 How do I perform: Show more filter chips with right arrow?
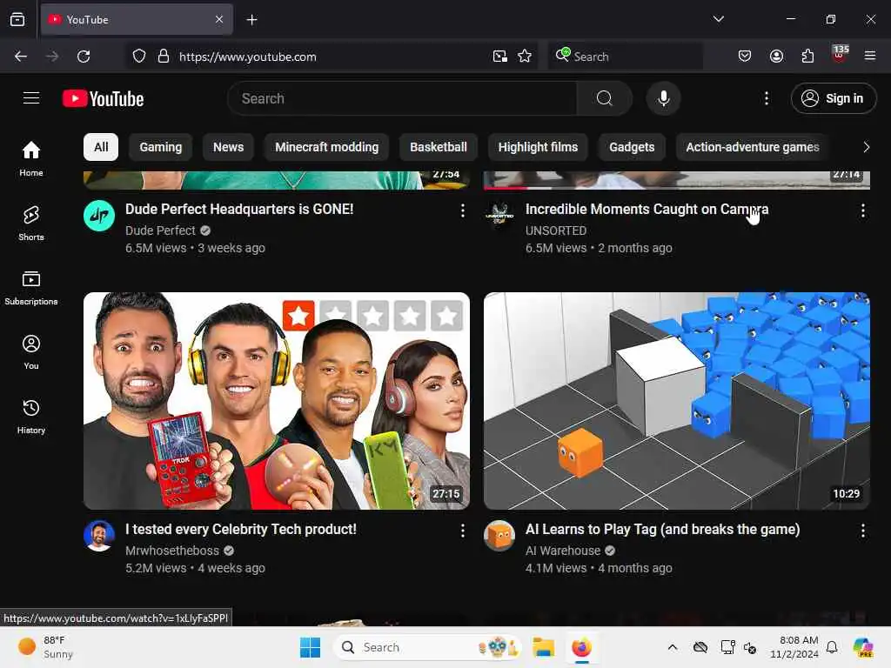866,147
